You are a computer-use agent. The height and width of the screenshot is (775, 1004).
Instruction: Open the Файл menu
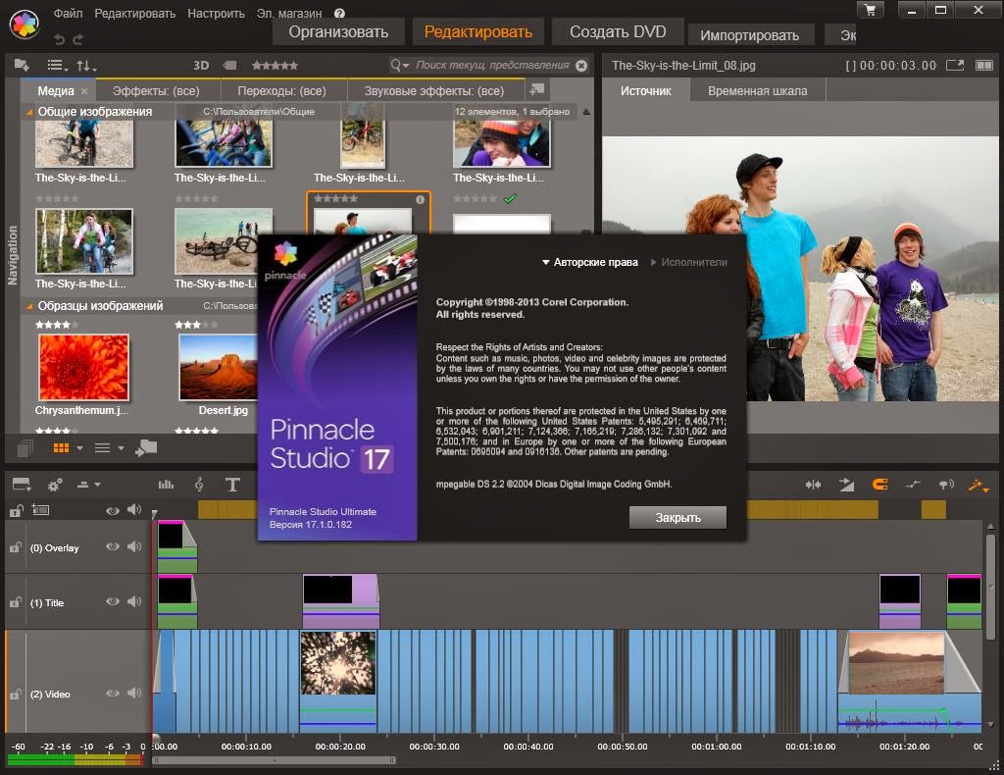tap(68, 13)
